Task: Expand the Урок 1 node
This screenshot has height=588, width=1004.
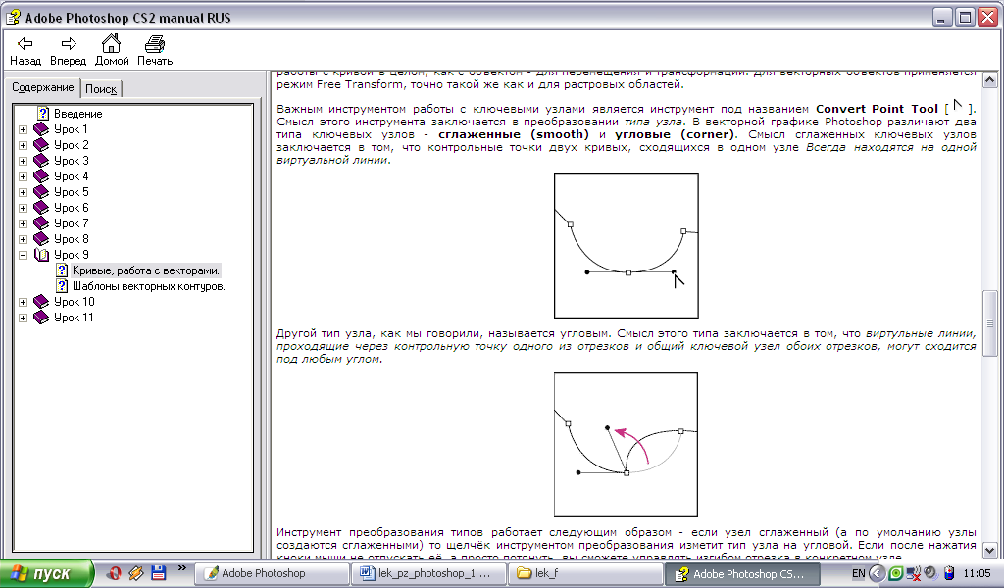Action: [x=24, y=129]
